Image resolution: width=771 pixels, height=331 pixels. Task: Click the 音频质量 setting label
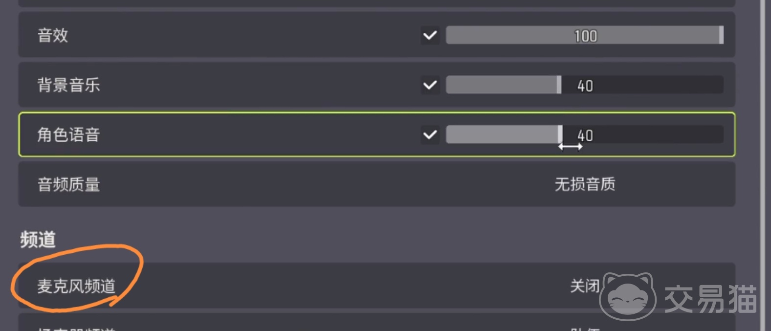coord(69,185)
